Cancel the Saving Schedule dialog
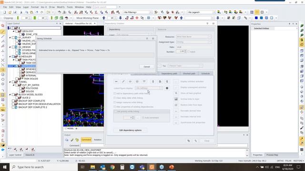305x171 pixels. point(147,66)
